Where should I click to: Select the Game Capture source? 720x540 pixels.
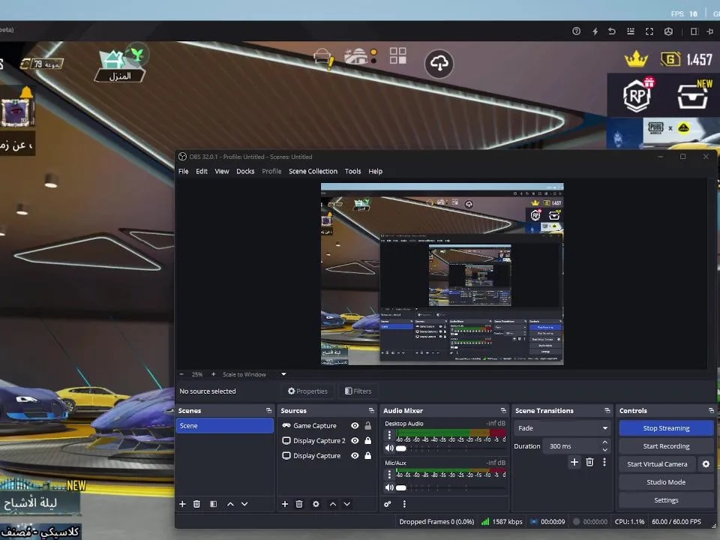click(x=315, y=426)
